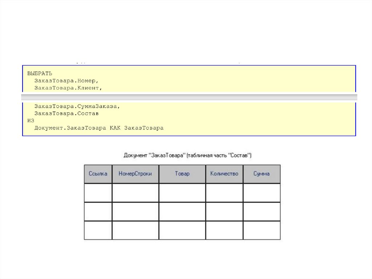
Task: Click the ЗаказТовара.Состав line
Action: (66, 113)
